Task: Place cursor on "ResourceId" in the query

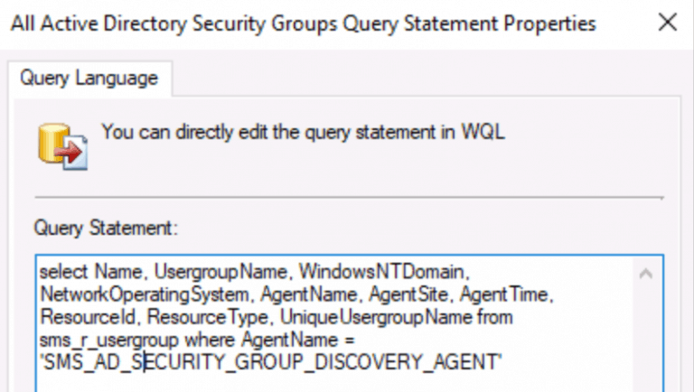Action: coord(88,317)
